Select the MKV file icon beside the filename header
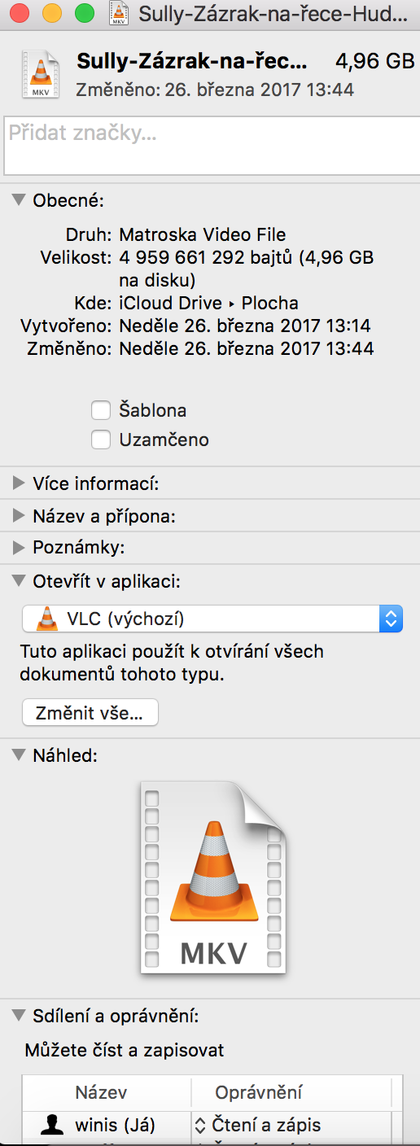 41,75
